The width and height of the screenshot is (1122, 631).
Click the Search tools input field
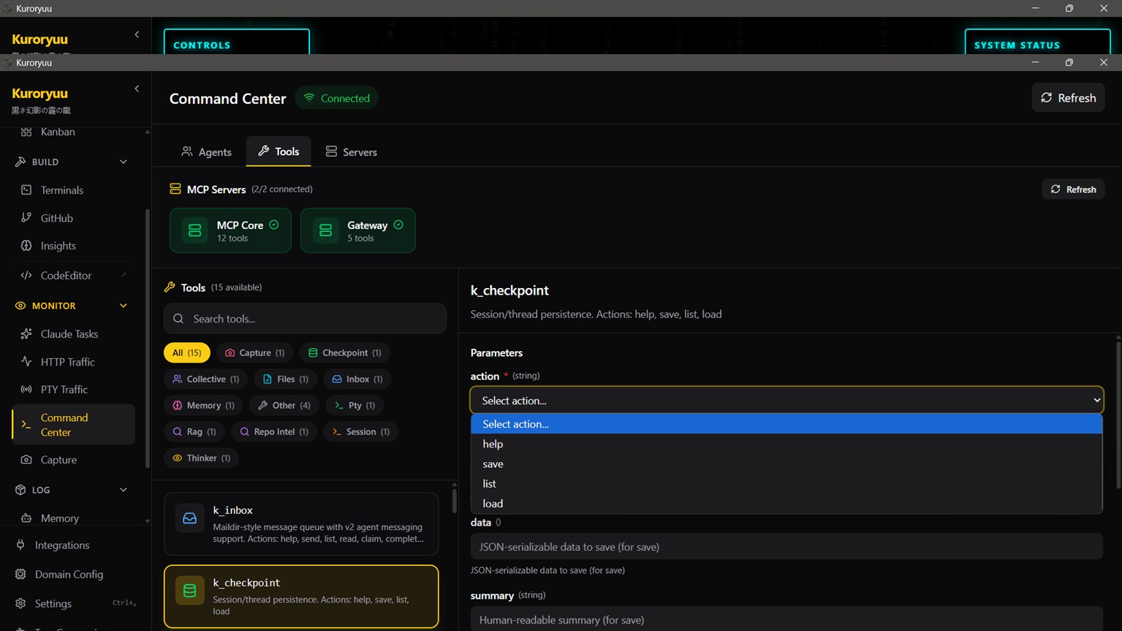click(305, 319)
